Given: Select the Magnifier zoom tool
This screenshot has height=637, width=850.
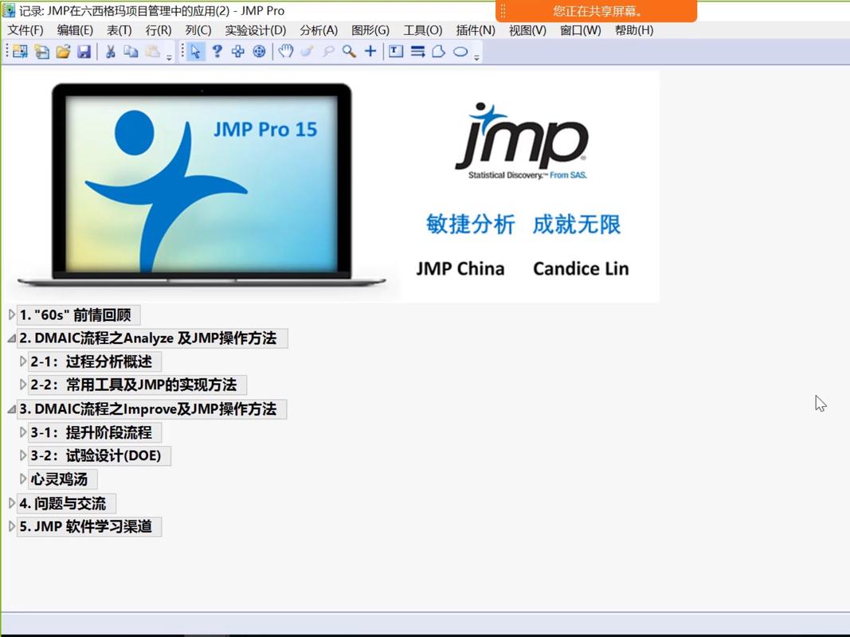Looking at the screenshot, I should pyautogui.click(x=349, y=52).
